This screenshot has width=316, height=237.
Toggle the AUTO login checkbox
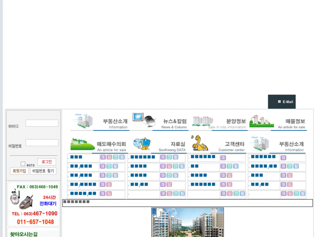23,164
